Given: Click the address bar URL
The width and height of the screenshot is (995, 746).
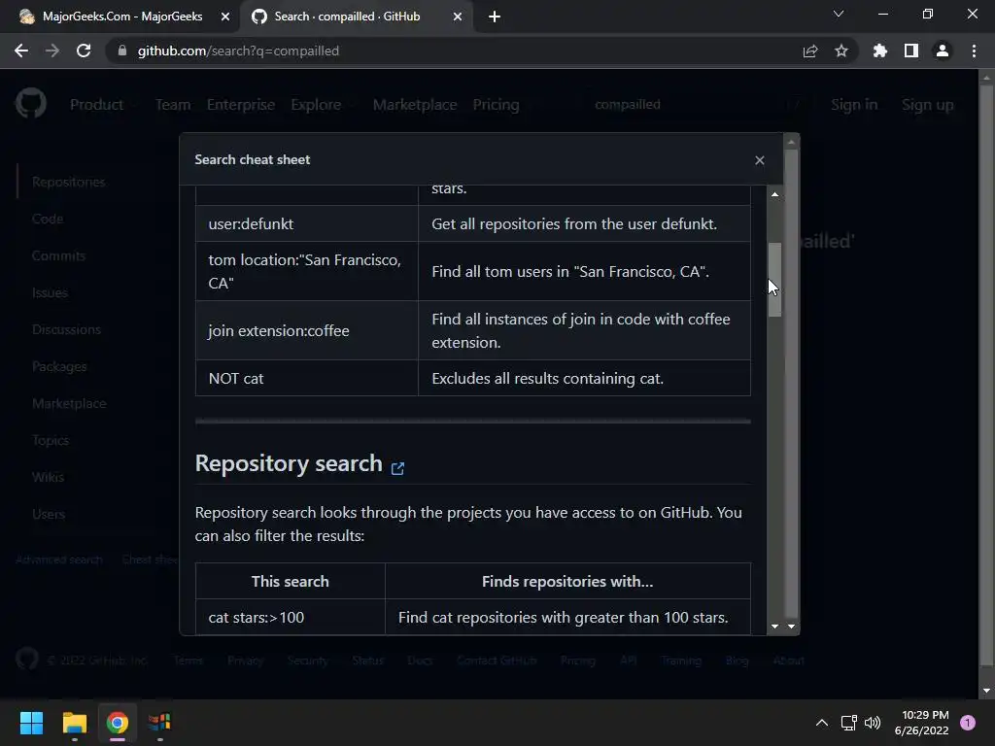Looking at the screenshot, I should (238, 51).
